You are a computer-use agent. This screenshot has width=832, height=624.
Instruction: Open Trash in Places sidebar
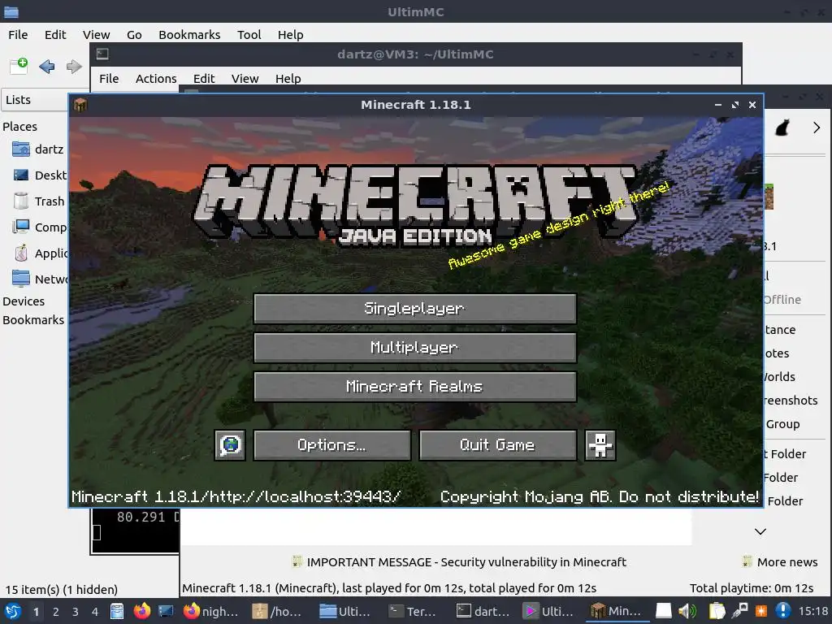(37, 201)
